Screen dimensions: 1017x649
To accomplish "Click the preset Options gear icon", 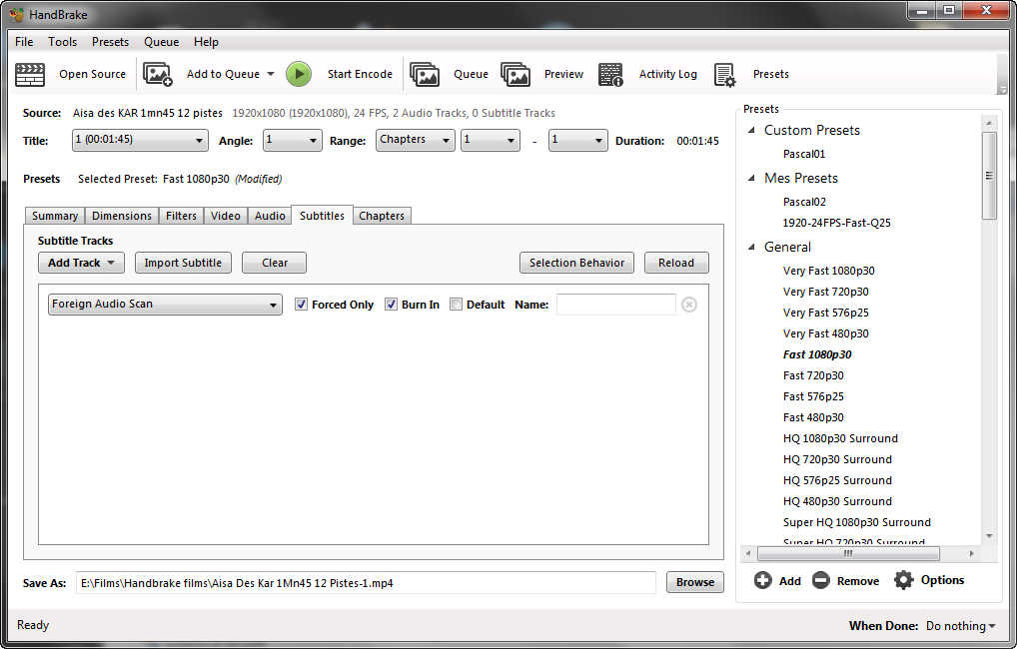I will tap(903, 580).
